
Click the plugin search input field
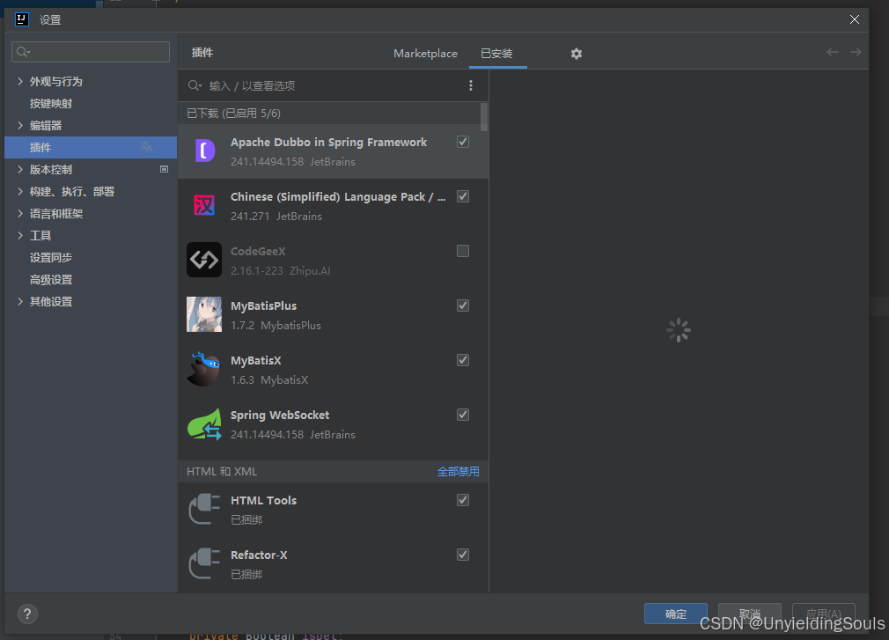coord(334,85)
